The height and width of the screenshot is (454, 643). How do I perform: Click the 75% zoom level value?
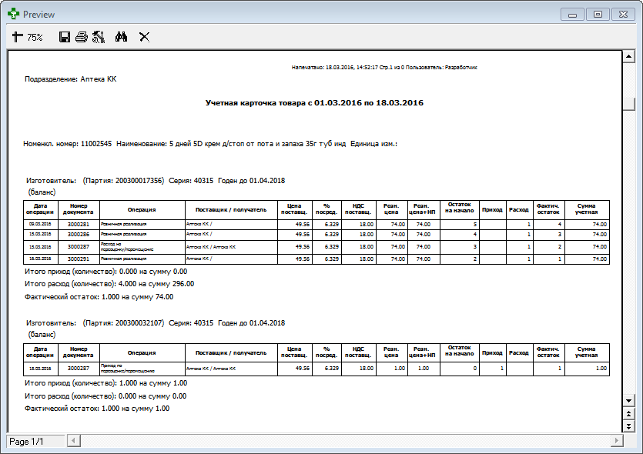tap(35, 37)
